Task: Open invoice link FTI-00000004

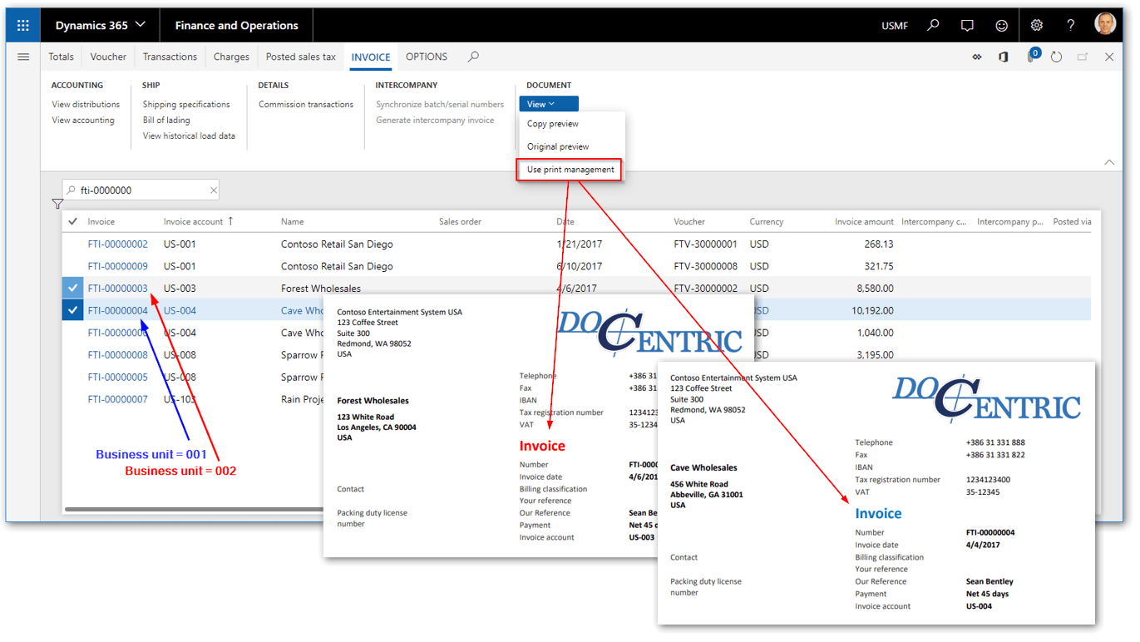Action: (x=118, y=310)
